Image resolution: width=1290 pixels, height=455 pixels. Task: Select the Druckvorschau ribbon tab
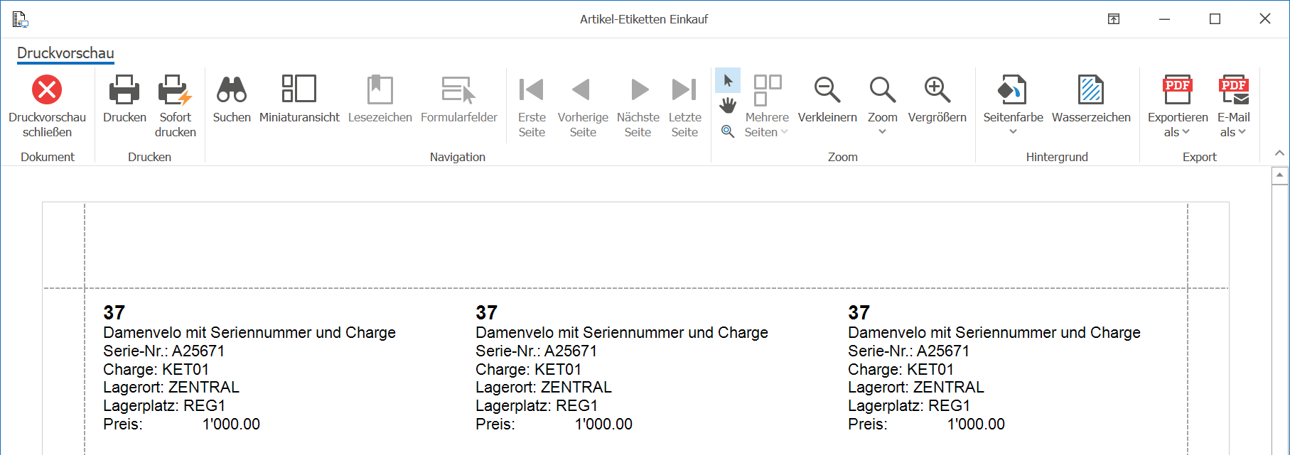coord(65,53)
